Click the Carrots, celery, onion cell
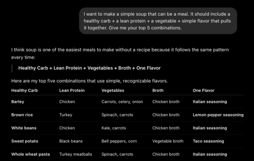The height and width of the screenshot is (161, 254). (122, 102)
